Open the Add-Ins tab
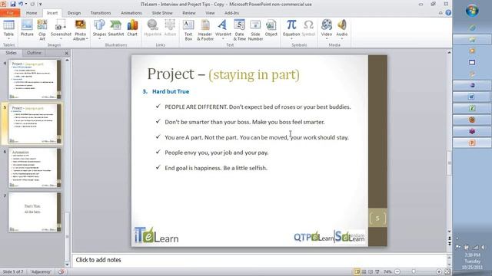The width and height of the screenshot is (492, 276). 231,13
